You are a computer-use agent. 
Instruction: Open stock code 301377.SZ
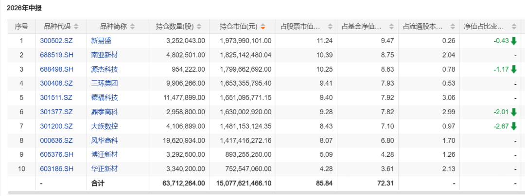click(x=56, y=112)
